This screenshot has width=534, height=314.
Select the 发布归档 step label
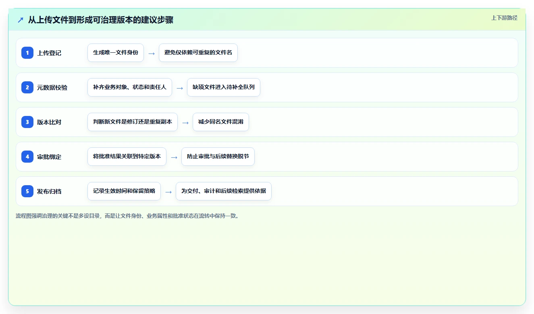coord(49,191)
